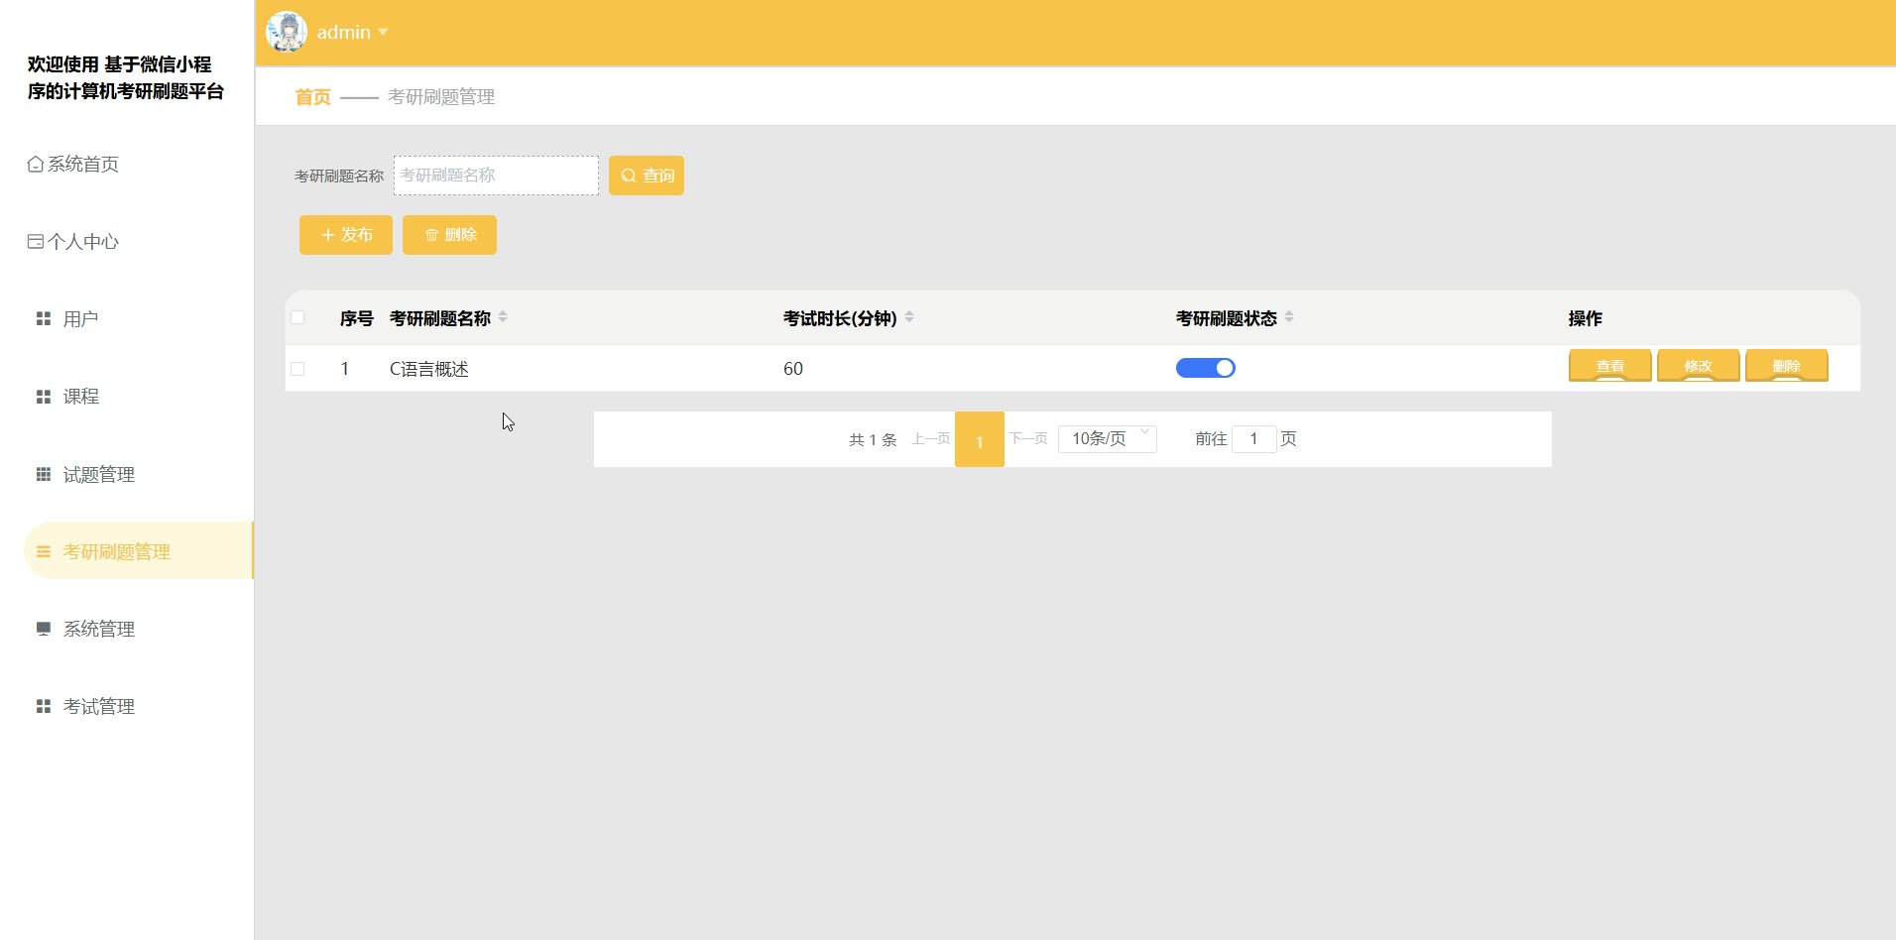Open the admin account dropdown arrow
1896x940 pixels.
coord(383,33)
